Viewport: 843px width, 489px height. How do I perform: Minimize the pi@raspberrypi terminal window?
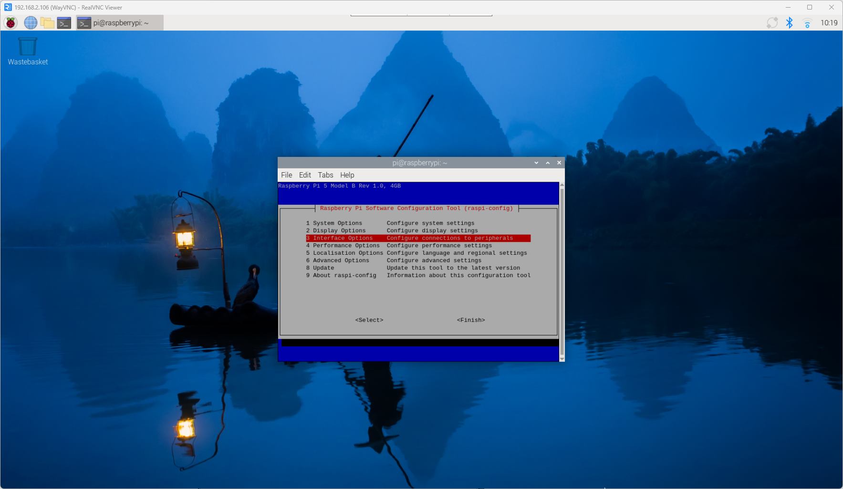(536, 163)
